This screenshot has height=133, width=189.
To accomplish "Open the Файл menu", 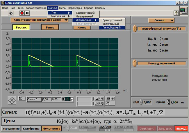I will click(5, 8).
